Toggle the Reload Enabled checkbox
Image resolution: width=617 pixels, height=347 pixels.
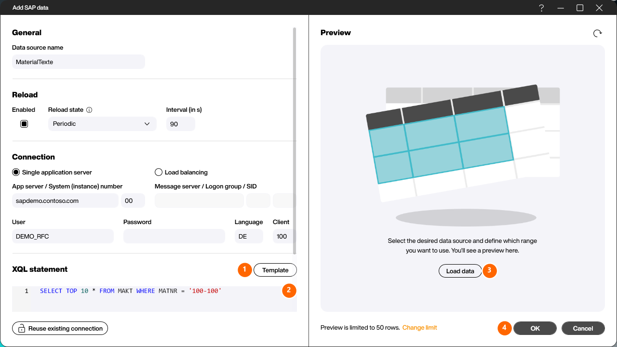click(x=24, y=124)
